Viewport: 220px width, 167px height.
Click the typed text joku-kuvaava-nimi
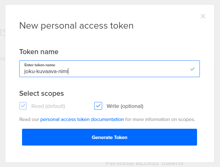point(46,72)
